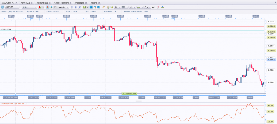Switch to the News (27) tab
The height and width of the screenshot is (124, 277).
(25, 2)
